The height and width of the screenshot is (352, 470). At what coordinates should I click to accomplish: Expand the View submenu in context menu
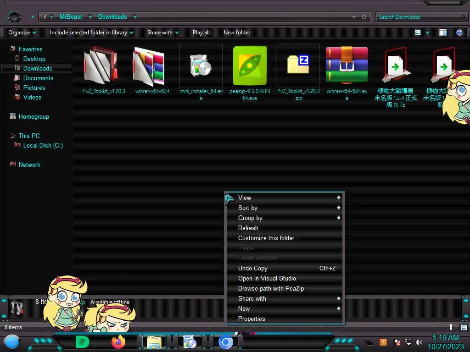pos(285,198)
